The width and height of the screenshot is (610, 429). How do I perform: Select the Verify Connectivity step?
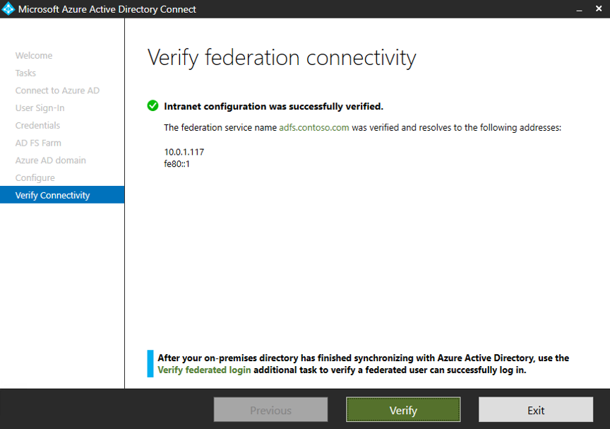point(62,194)
